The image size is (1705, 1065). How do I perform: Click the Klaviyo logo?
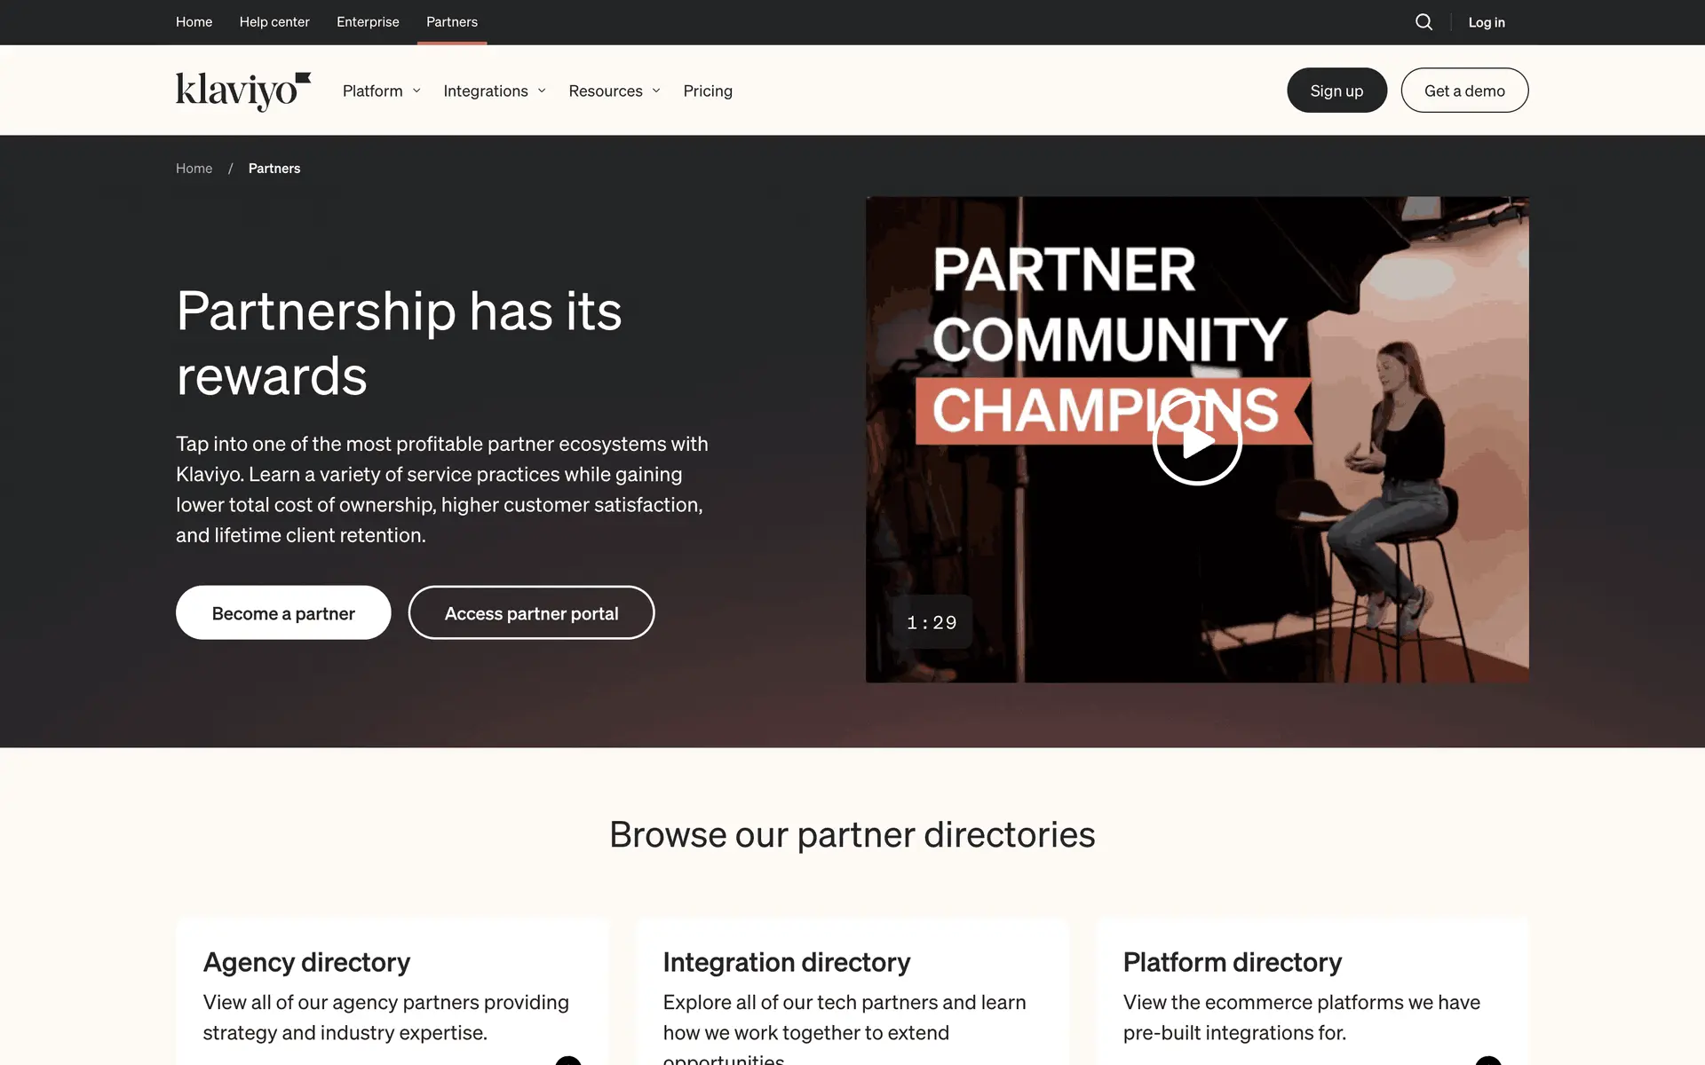[243, 91]
